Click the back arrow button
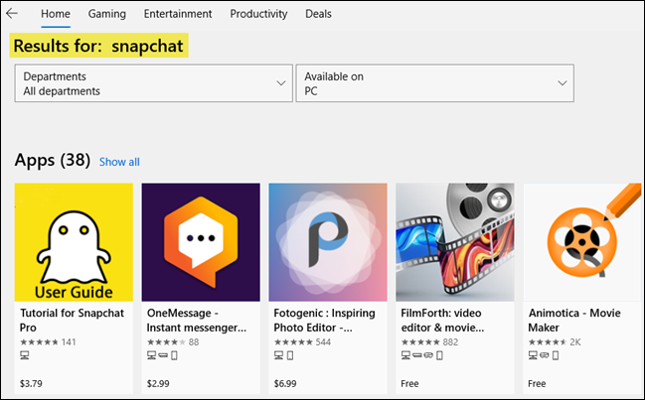This screenshot has width=645, height=400. point(13,14)
